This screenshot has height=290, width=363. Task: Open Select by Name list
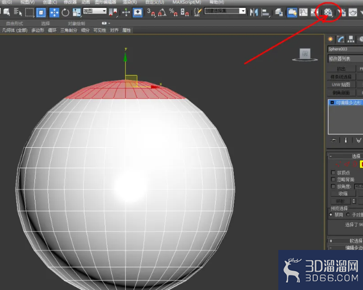click(18, 12)
